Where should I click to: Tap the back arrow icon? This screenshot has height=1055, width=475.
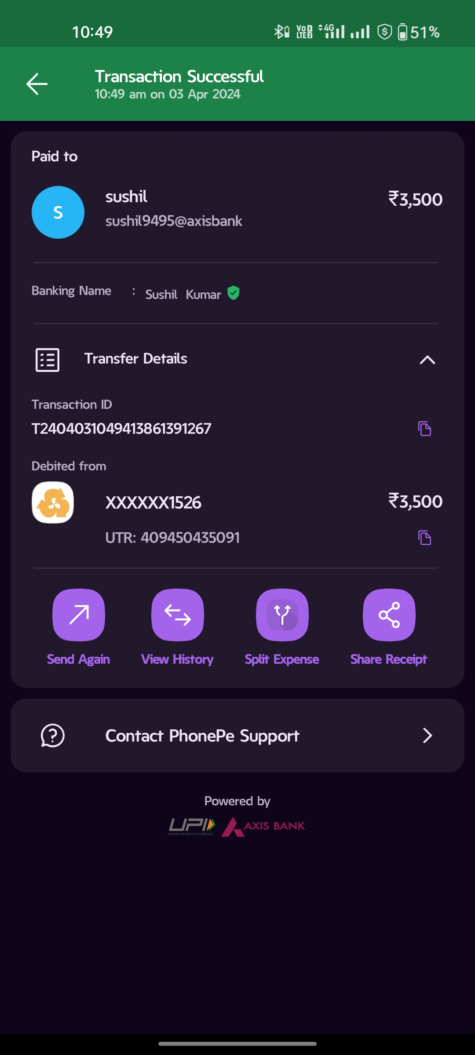37,84
